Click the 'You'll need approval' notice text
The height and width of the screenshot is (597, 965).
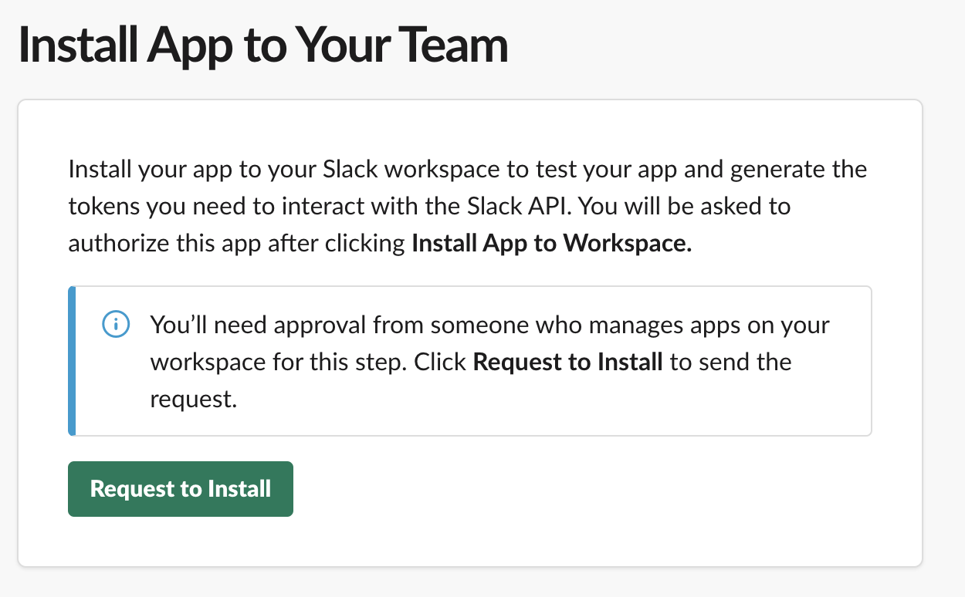pos(490,362)
